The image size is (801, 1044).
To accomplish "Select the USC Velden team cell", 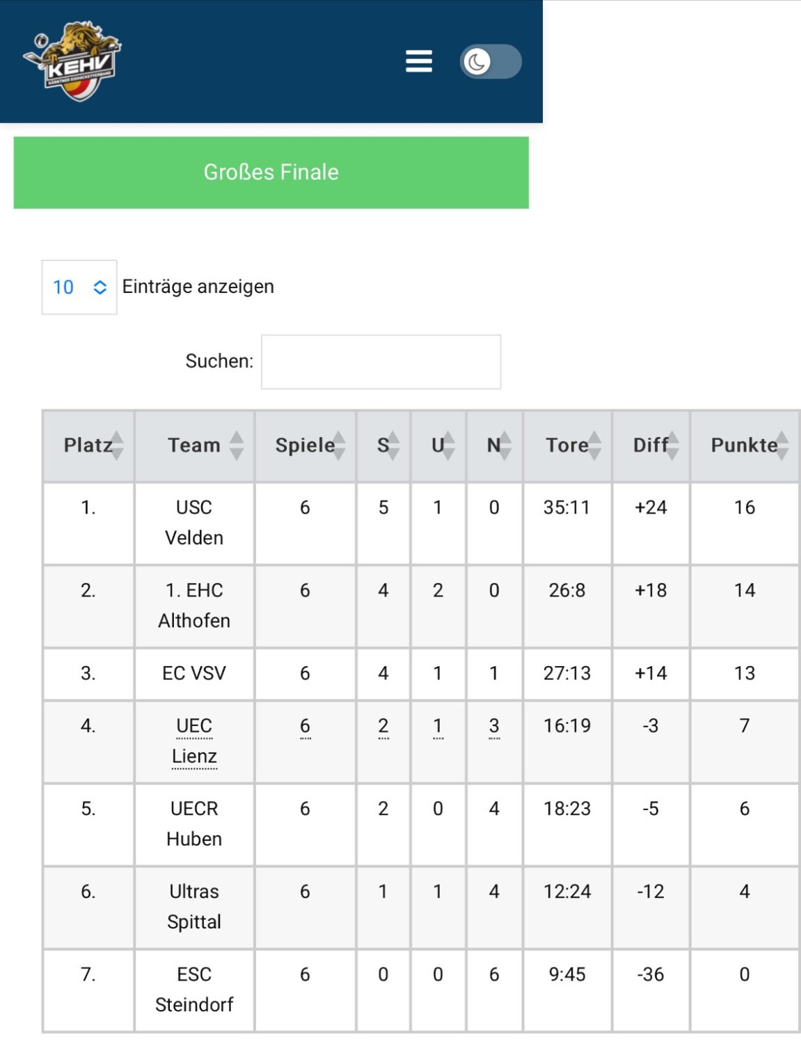I will pyautogui.click(x=194, y=523).
